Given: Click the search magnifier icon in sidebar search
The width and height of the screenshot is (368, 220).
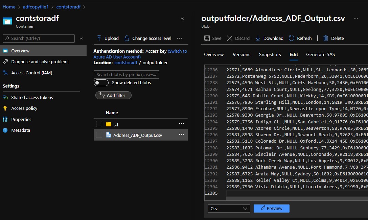Looking at the screenshot, I should [7, 38].
